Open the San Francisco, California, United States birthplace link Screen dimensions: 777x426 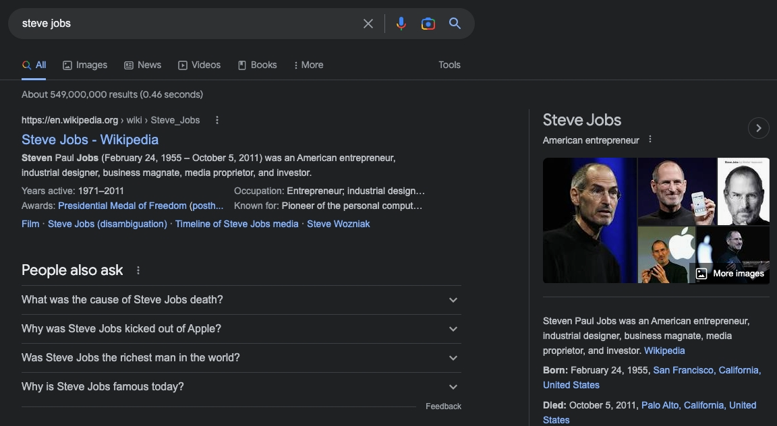click(652, 377)
